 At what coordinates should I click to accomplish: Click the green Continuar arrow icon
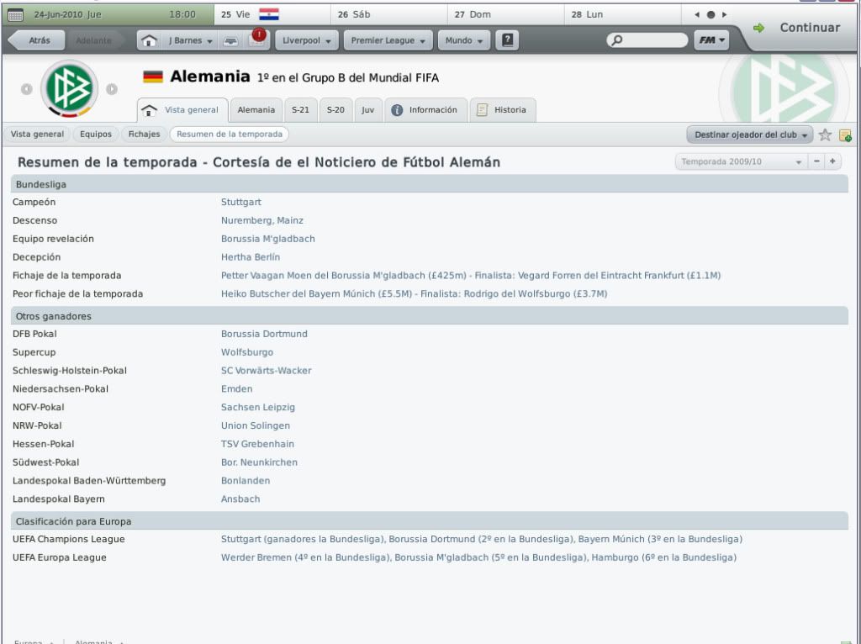pos(759,28)
